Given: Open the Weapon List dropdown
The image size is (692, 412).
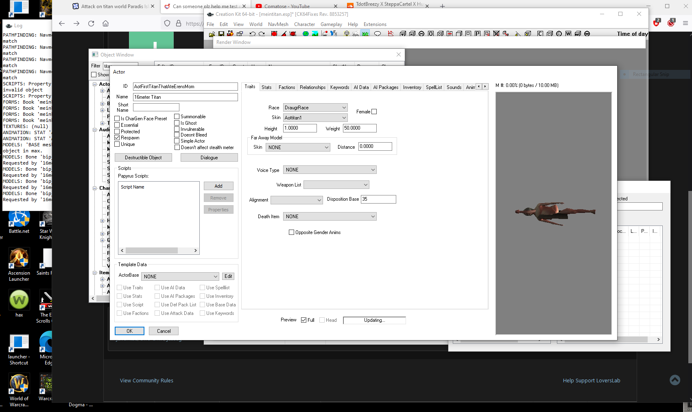Looking at the screenshot, I should point(336,185).
